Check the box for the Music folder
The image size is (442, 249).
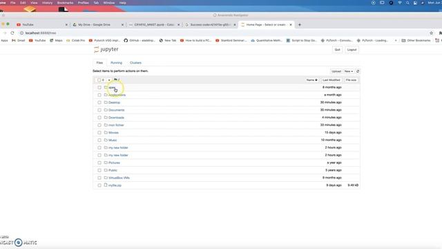tap(99, 140)
